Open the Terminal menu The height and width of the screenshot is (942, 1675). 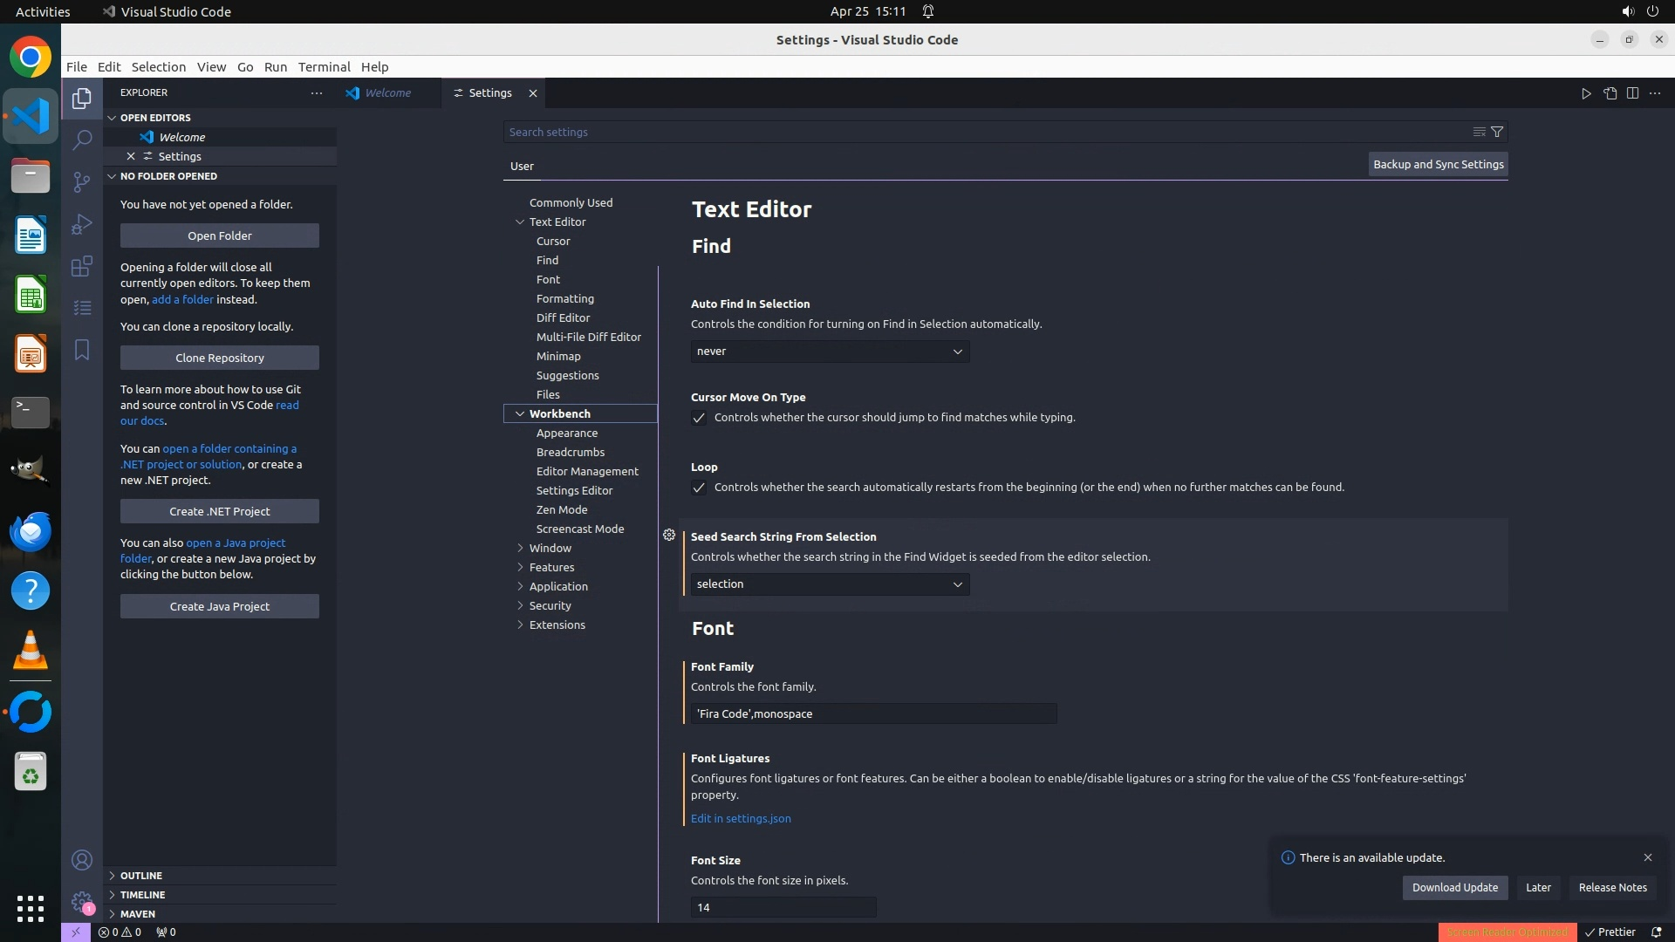point(324,67)
